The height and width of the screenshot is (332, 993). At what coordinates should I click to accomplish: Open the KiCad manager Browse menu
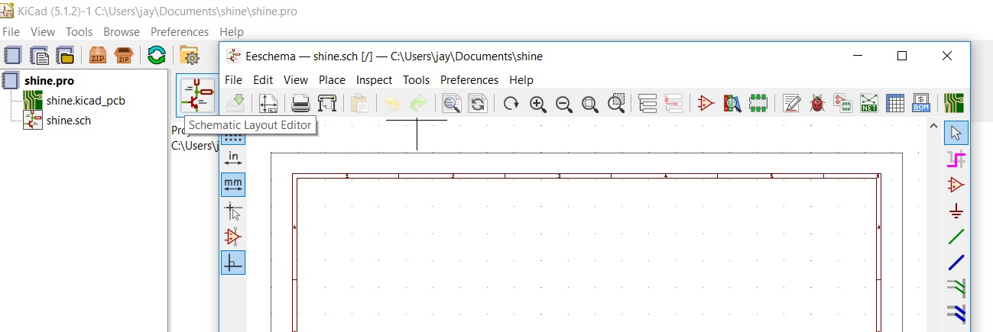tap(122, 31)
